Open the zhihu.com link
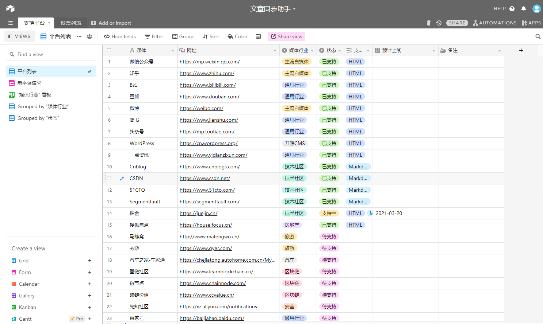This screenshot has height=324, width=543. point(207,73)
